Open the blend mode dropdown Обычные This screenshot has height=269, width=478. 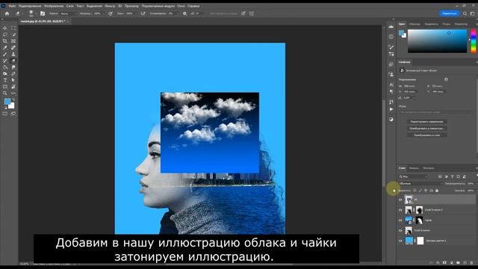[x=420, y=184]
